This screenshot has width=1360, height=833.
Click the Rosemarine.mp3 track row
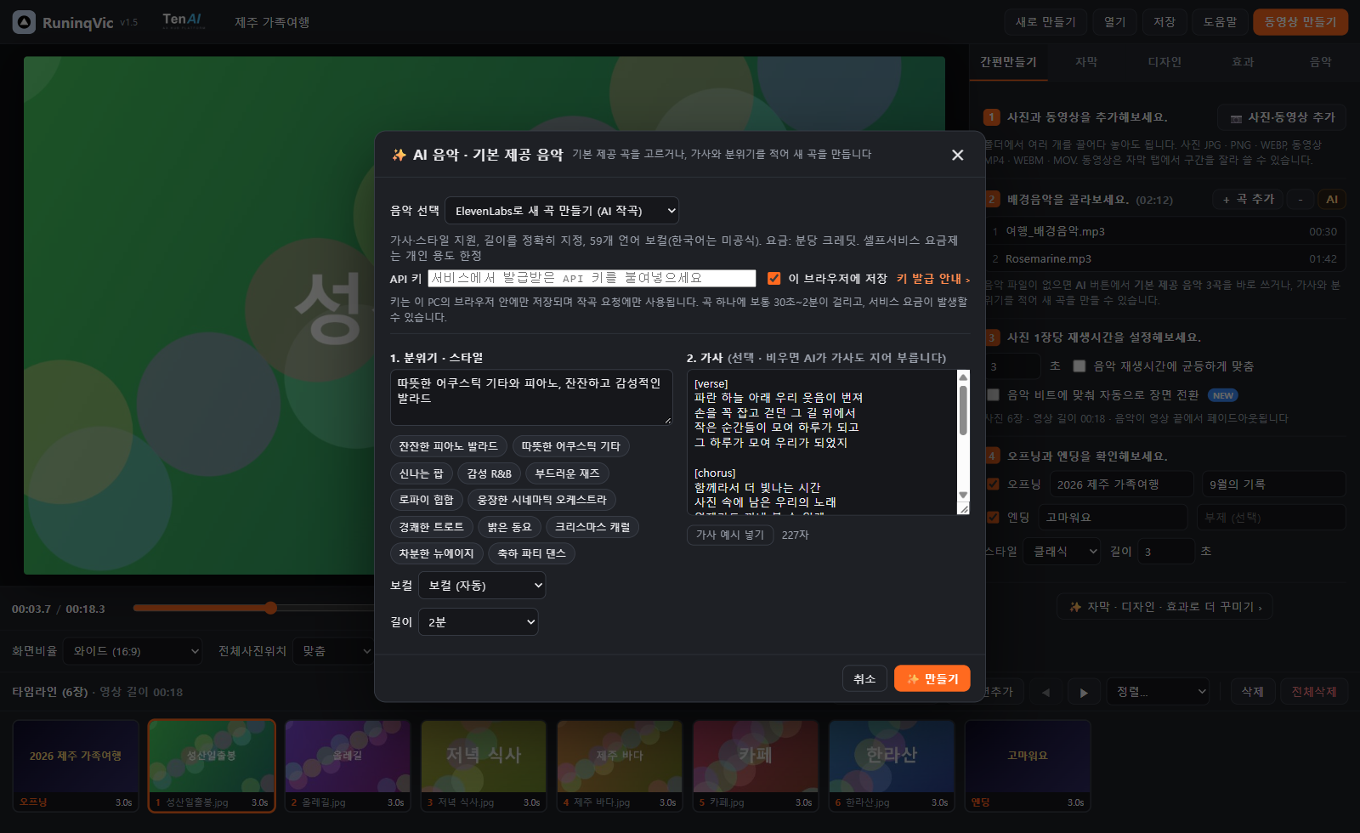[x=1164, y=258]
